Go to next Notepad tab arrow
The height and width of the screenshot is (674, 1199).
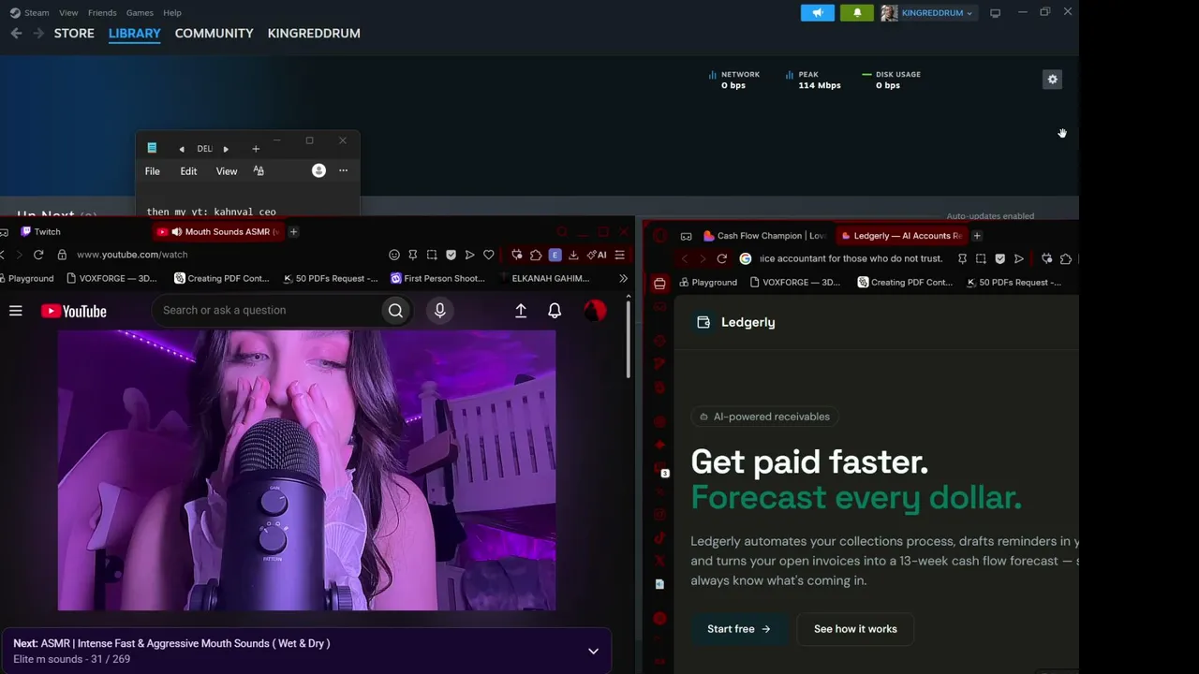[x=226, y=149]
